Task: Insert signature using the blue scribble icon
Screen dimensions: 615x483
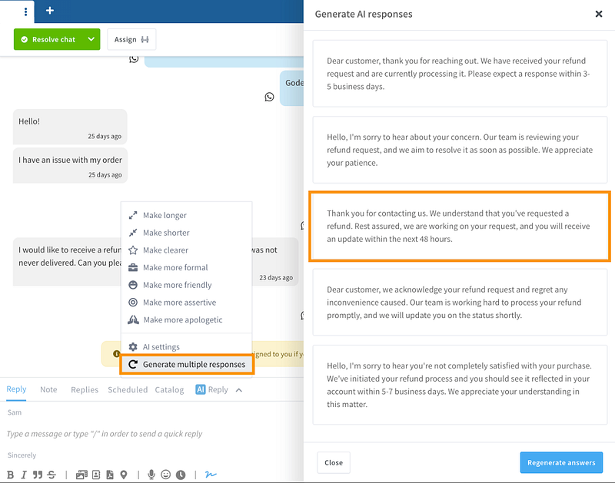Action: pos(210,475)
